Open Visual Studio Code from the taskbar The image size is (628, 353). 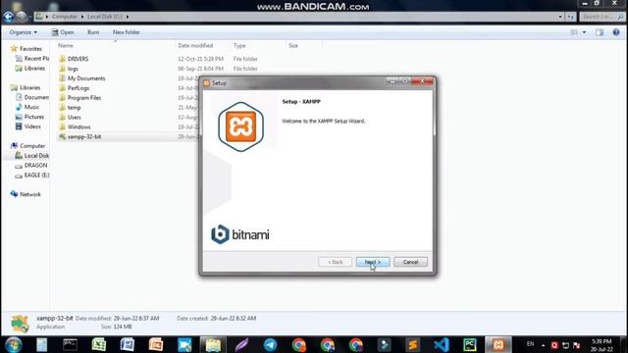pyautogui.click(x=442, y=344)
